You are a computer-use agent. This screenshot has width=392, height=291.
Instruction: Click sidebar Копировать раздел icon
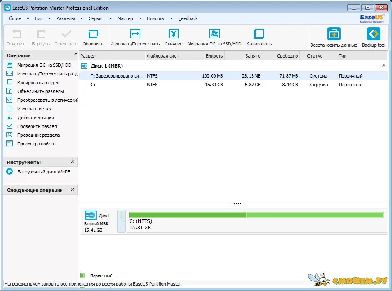point(10,82)
